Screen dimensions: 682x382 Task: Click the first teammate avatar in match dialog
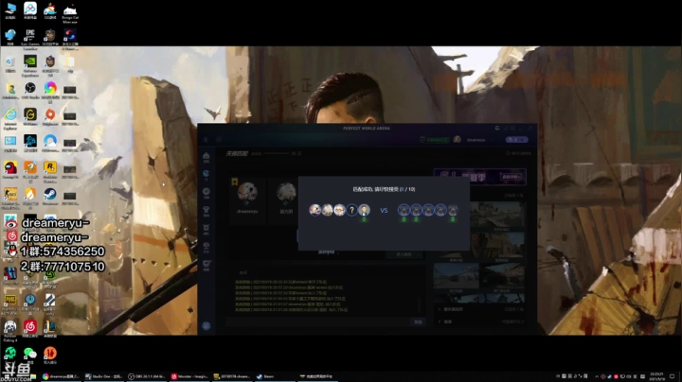314,210
